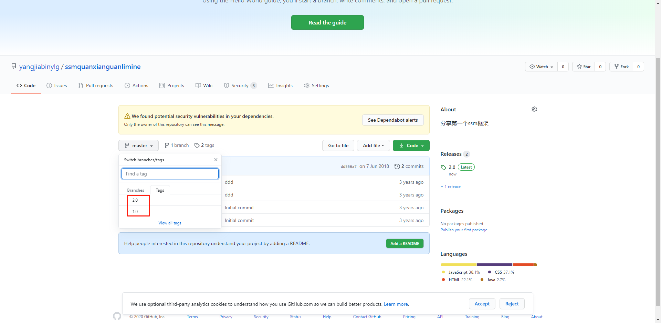The height and width of the screenshot is (323, 661).
Task: Expand the Watch dropdown
Action: (541, 67)
